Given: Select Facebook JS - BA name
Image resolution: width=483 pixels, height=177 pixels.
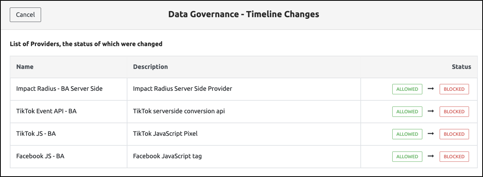Looking at the screenshot, I should tap(40, 157).
